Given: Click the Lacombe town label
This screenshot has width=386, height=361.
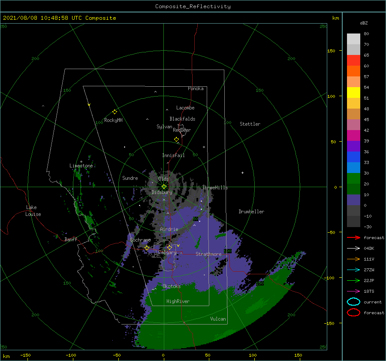Looking at the screenshot, I should point(185,108).
